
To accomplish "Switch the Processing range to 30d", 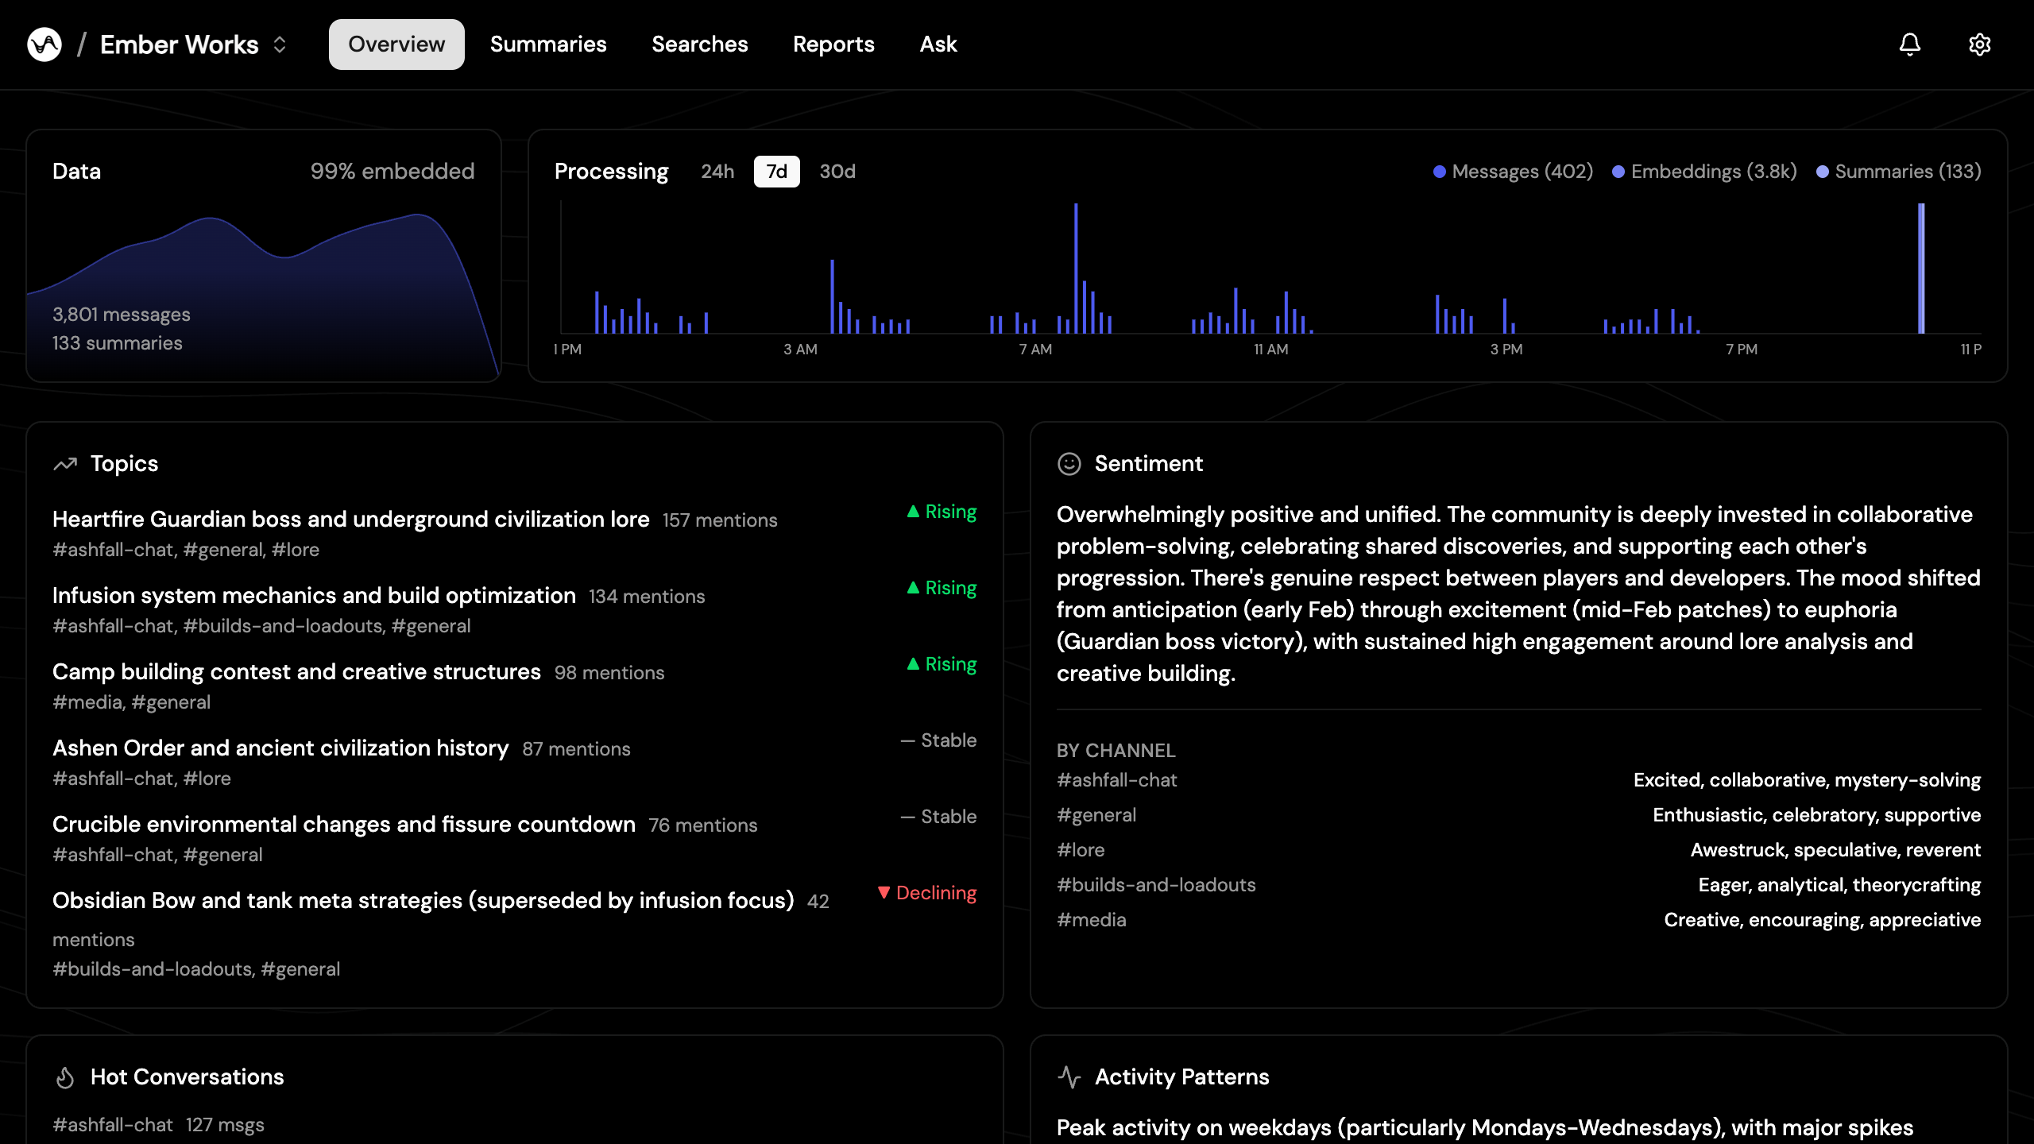I will tap(837, 172).
